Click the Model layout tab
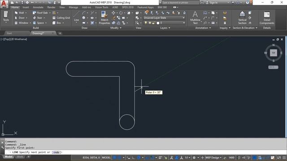287x161 pixels. tap(9, 157)
